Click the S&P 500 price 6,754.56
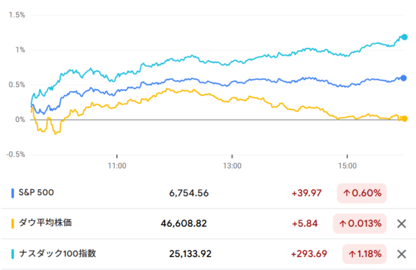The image size is (416, 270). click(189, 193)
